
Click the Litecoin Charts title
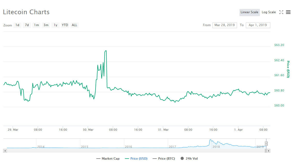click(26, 12)
